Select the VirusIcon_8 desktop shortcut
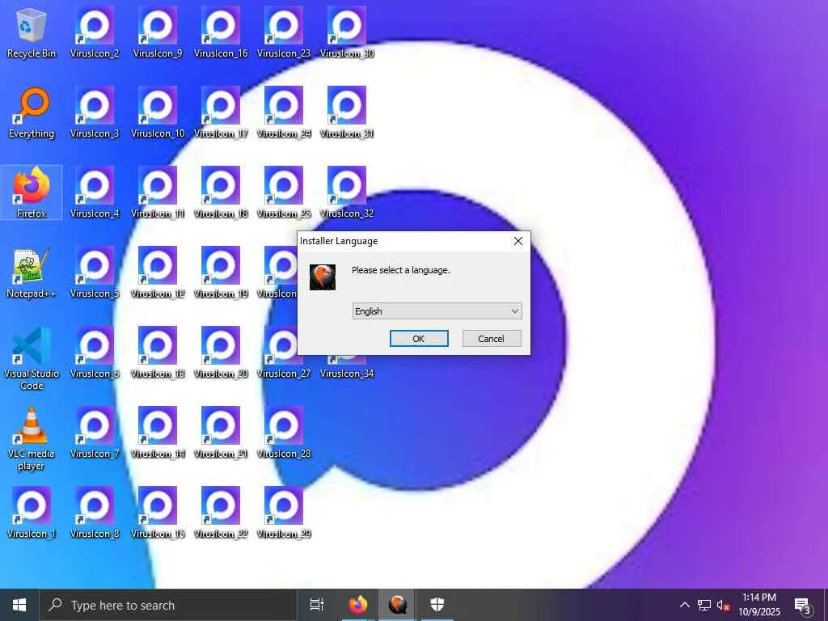Image resolution: width=828 pixels, height=621 pixels. pos(95,513)
